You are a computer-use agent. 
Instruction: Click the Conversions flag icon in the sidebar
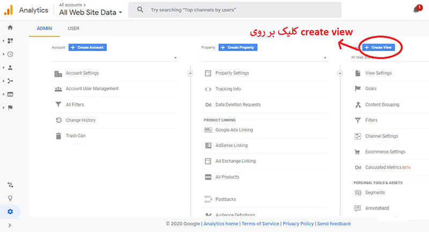pyautogui.click(x=10, y=107)
